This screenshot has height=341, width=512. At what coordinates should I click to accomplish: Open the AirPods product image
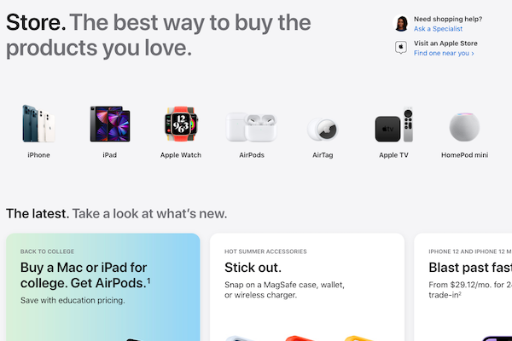point(252,127)
